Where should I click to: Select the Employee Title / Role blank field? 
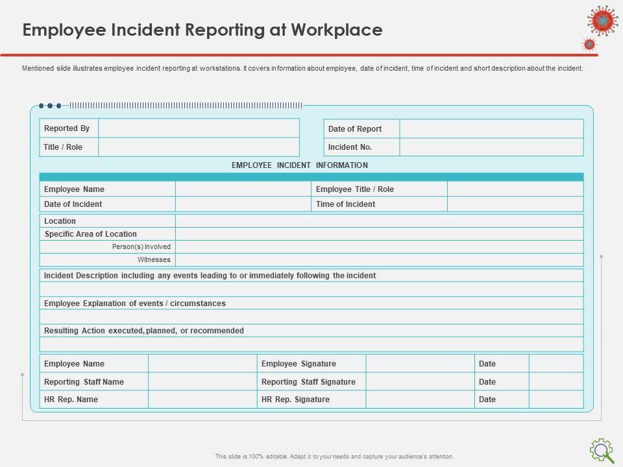point(515,189)
